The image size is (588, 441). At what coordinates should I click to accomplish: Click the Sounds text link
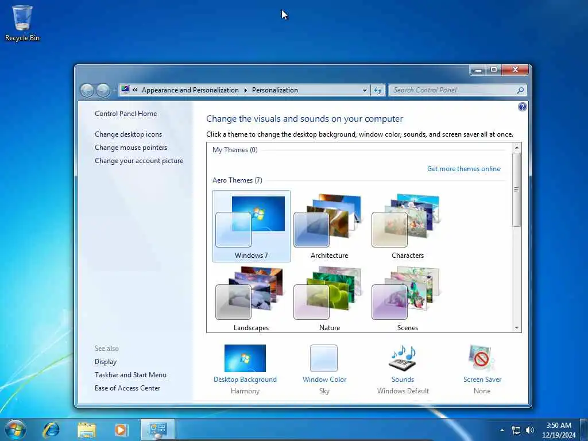403,380
